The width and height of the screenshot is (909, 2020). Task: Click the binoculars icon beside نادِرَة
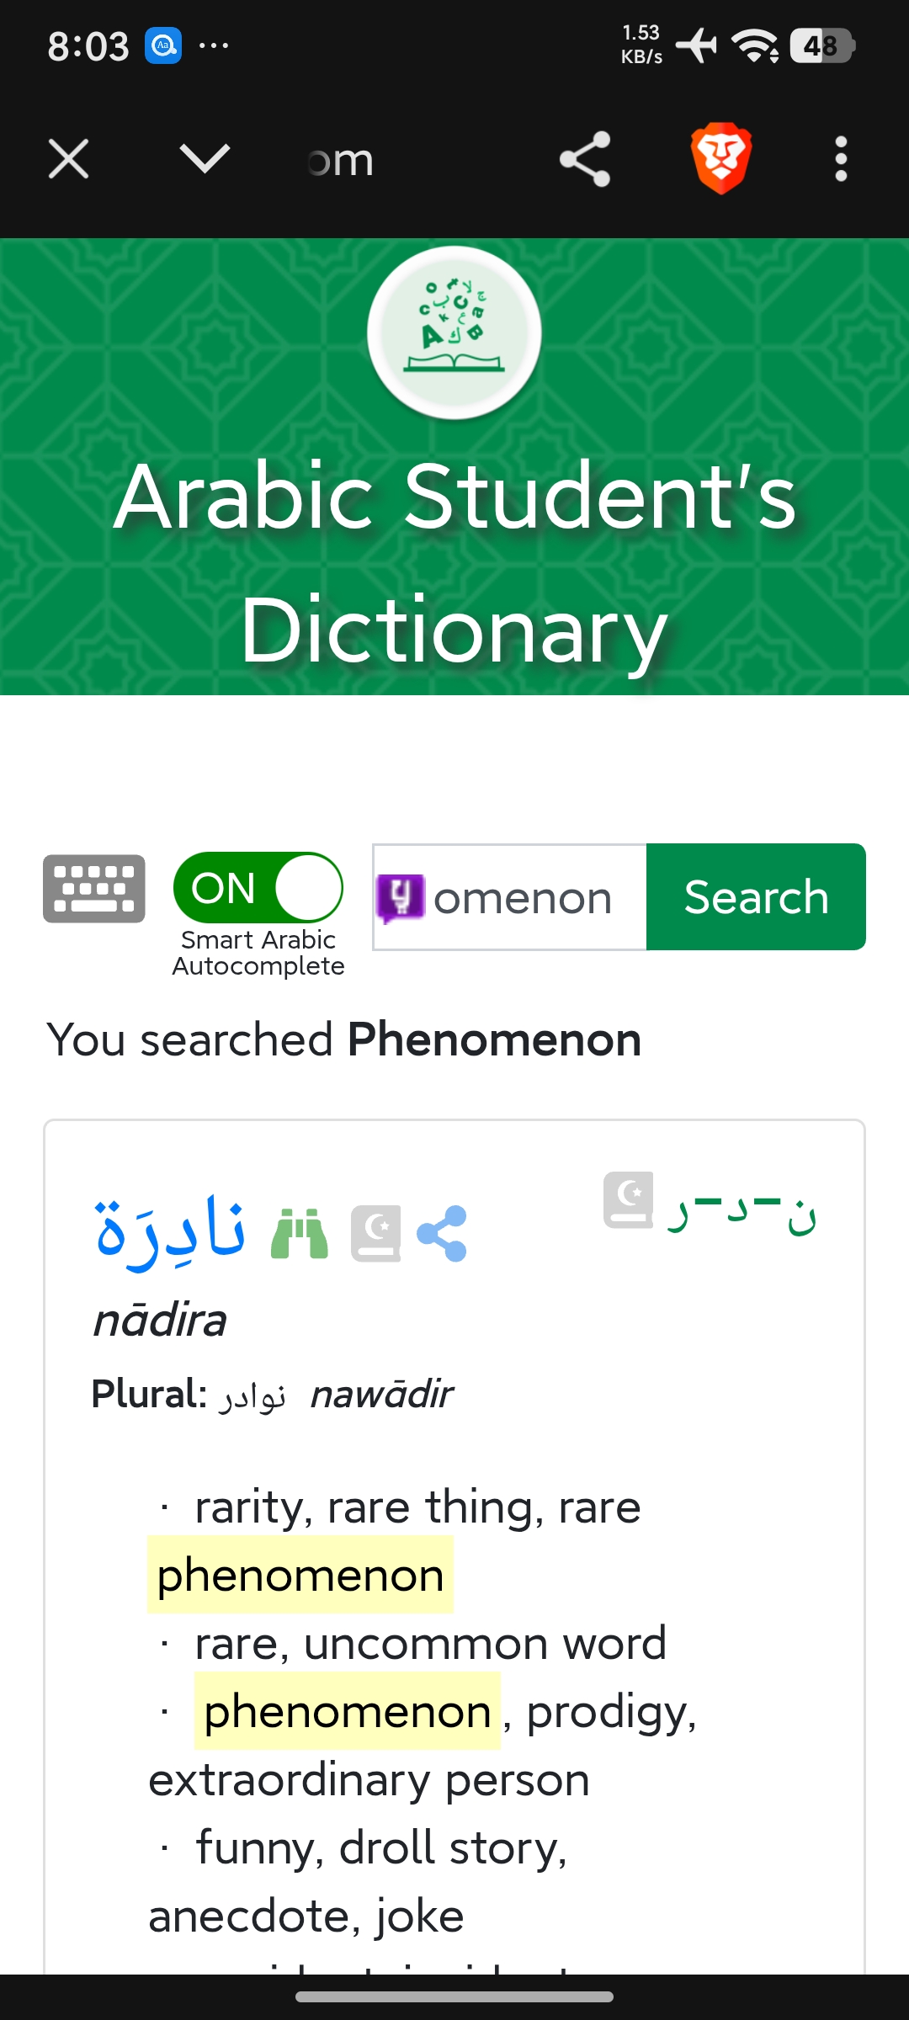click(300, 1234)
